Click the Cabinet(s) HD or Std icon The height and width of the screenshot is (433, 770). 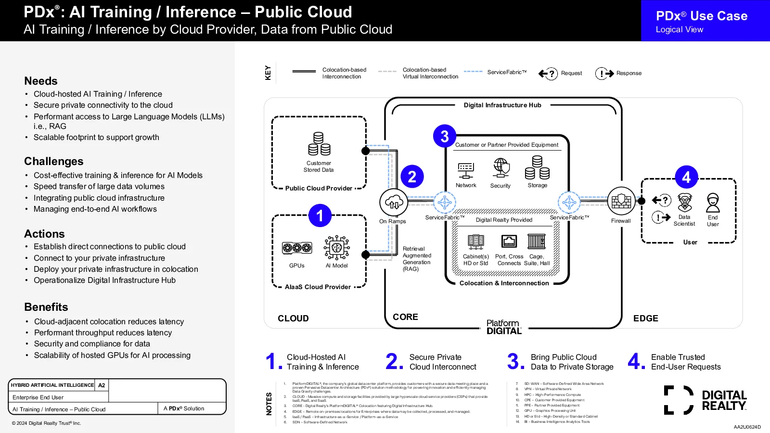476,242
